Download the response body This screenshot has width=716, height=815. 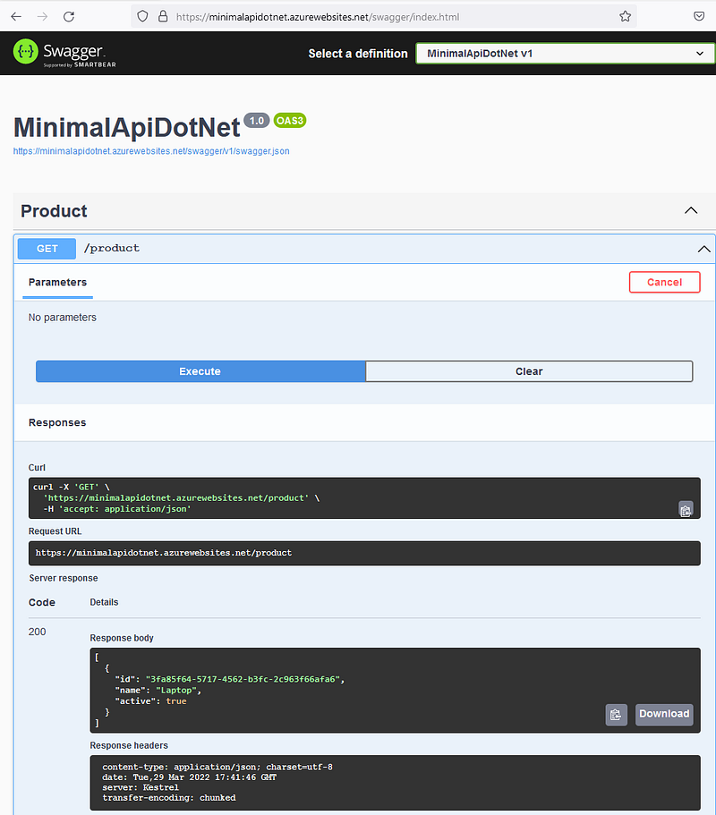tap(664, 714)
